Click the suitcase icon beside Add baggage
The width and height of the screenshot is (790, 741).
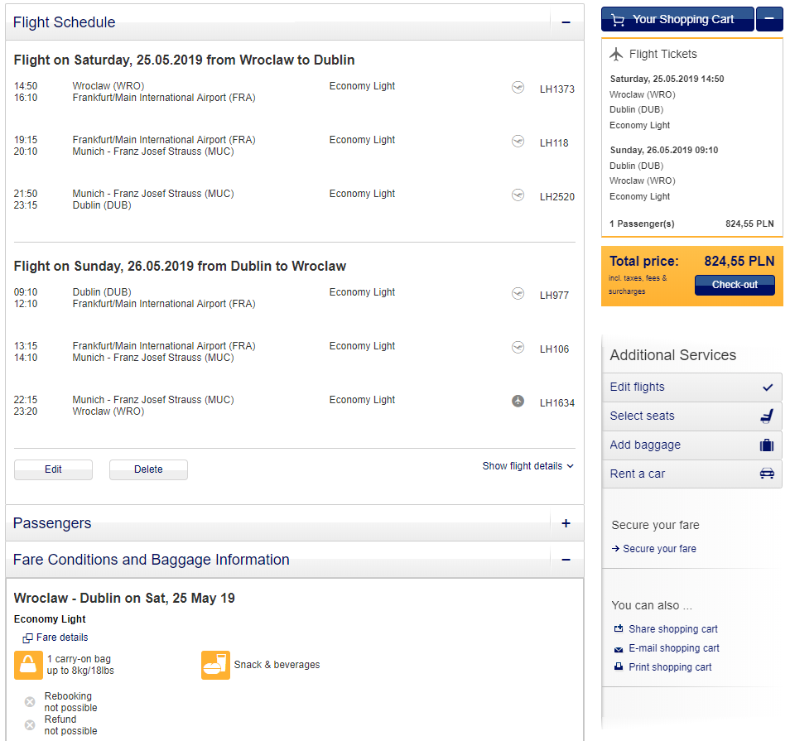(x=767, y=445)
